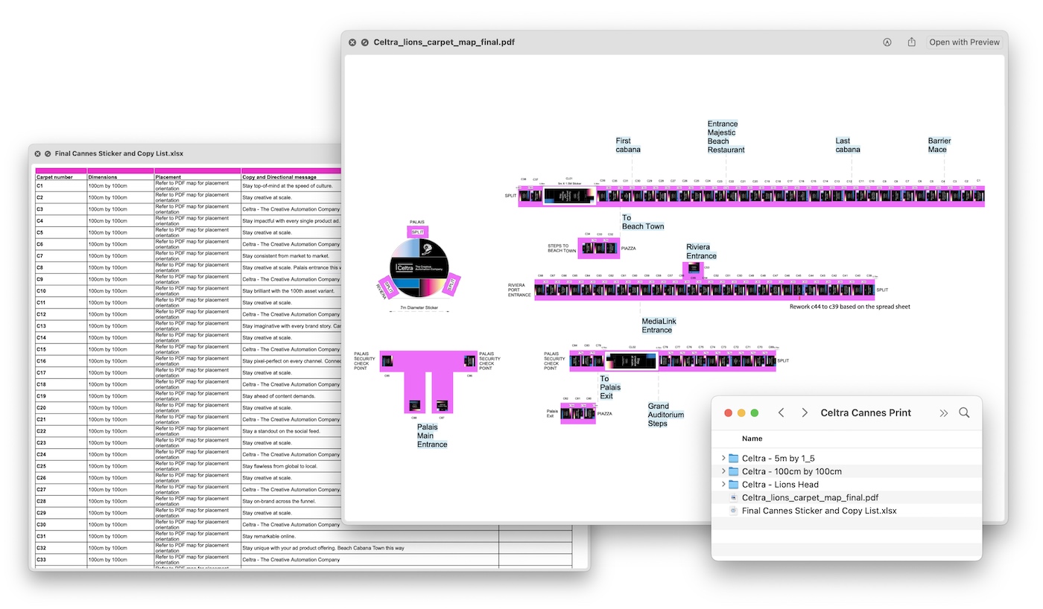This screenshot has width=1043, height=609.
Task: Click "Stay top-of-mind at the speed of culture." cell
Action: pyautogui.click(x=291, y=186)
